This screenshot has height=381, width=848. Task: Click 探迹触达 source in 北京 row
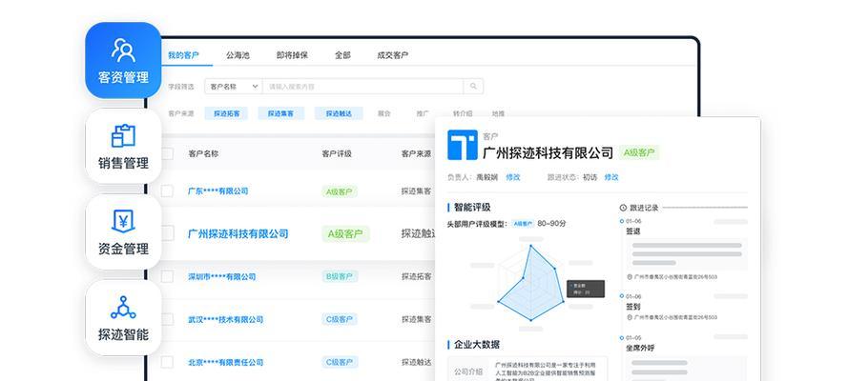417,362
